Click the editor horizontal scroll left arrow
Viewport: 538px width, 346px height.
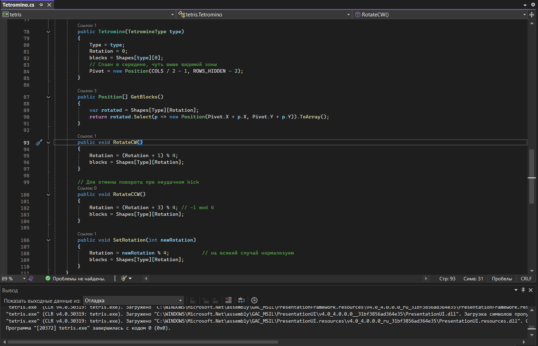(x=146, y=279)
